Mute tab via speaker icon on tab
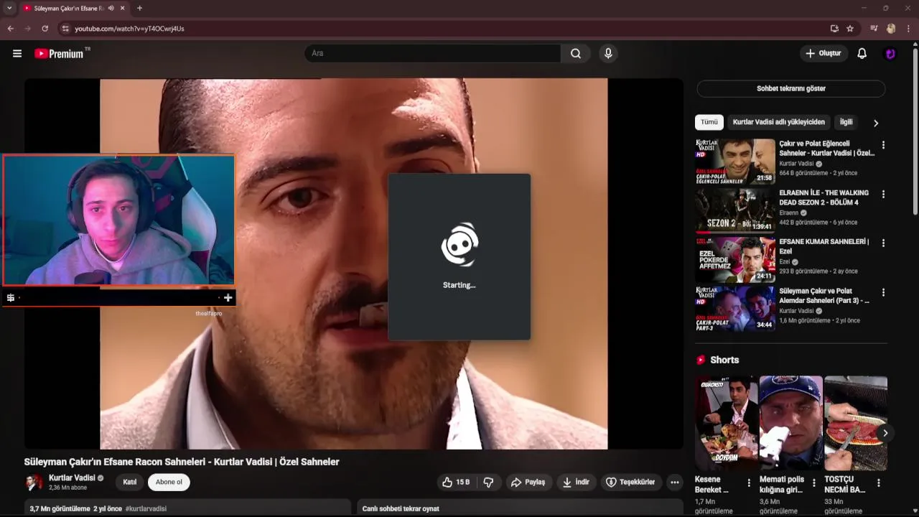The width and height of the screenshot is (919, 517). coord(111,9)
